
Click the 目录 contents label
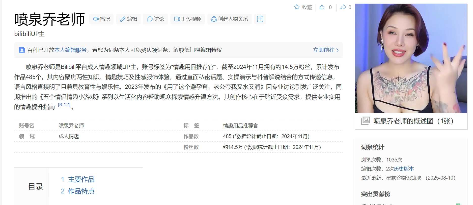coord(36,187)
